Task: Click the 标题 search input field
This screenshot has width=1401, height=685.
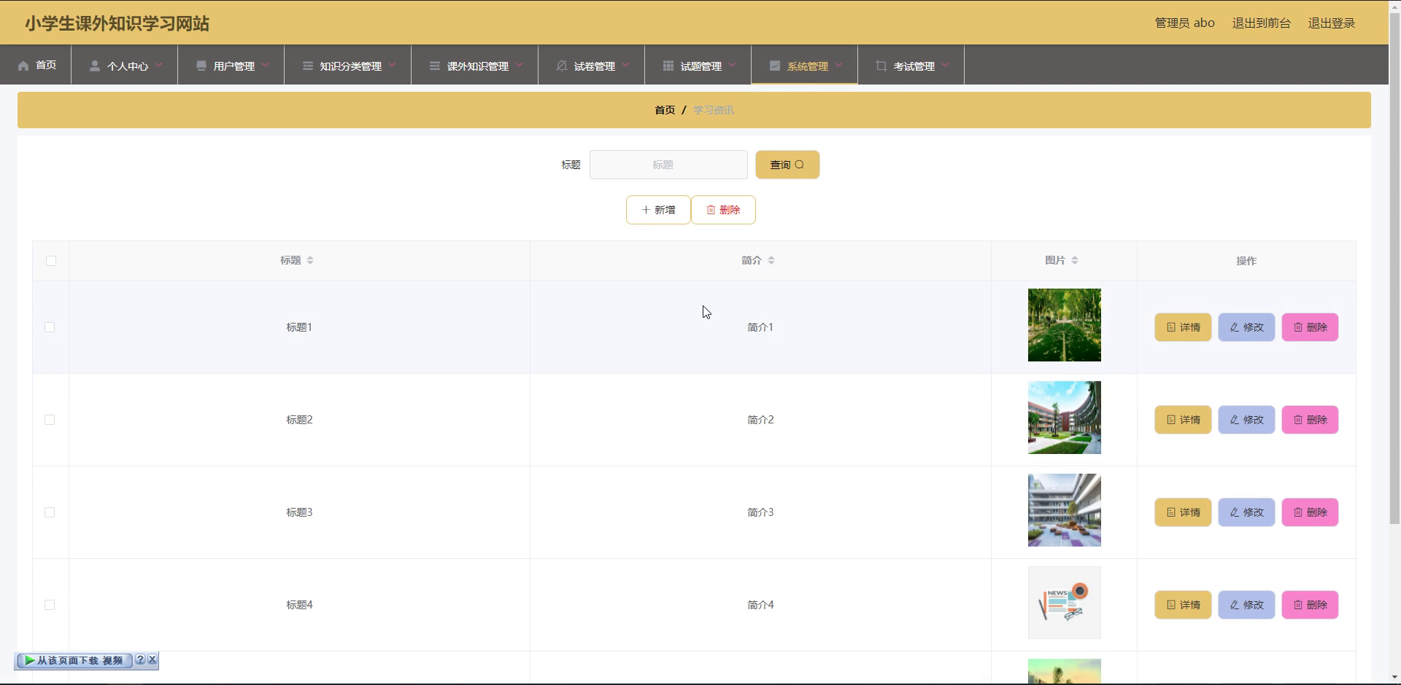Action: point(668,165)
